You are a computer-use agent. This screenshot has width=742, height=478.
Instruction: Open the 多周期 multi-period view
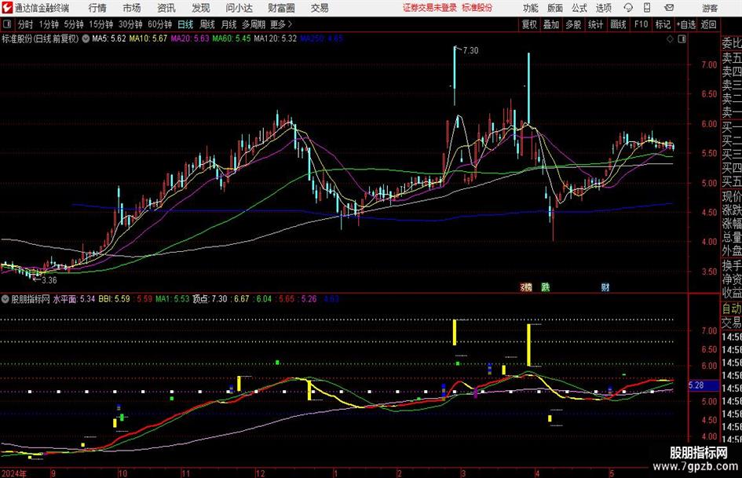pyautogui.click(x=254, y=24)
